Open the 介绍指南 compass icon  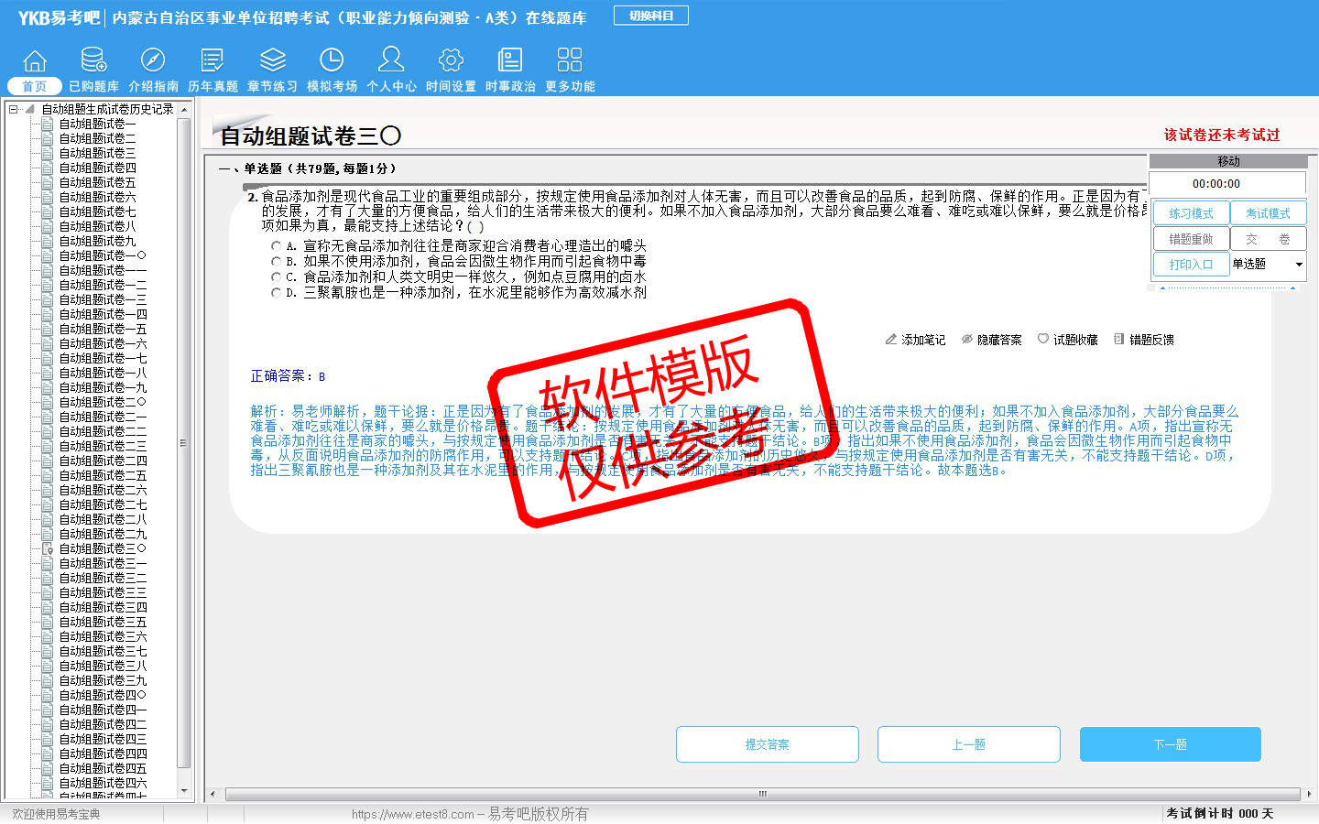click(153, 61)
